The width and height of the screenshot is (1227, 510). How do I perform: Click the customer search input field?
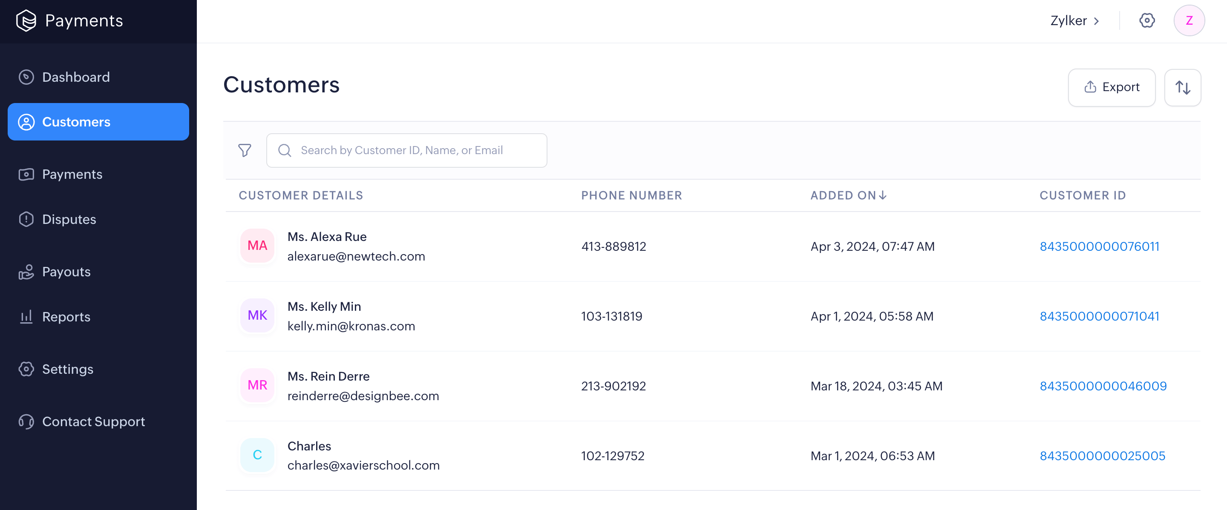pos(406,150)
